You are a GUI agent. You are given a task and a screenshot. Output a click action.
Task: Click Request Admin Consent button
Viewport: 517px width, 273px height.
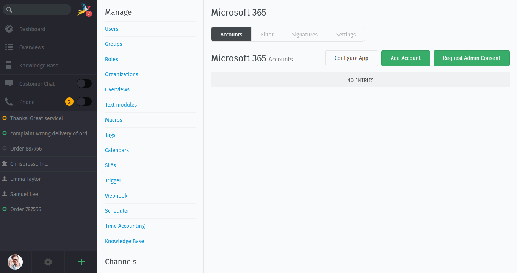pyautogui.click(x=472, y=58)
